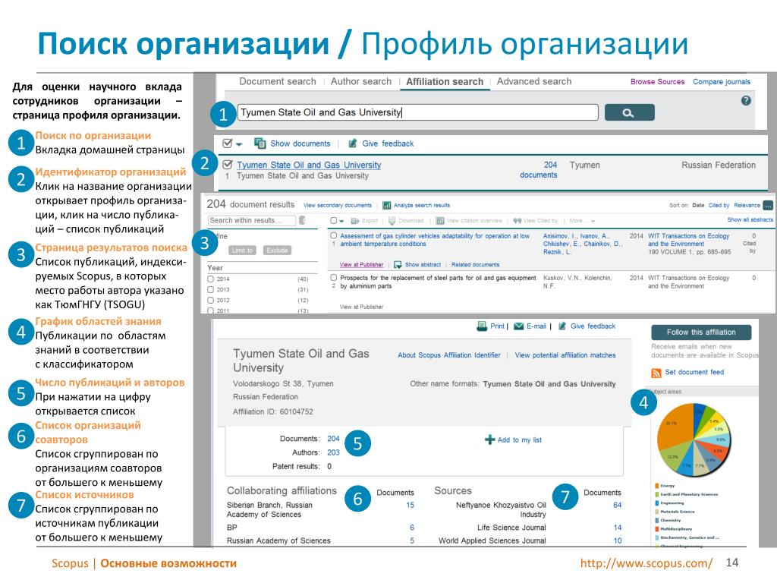Click the Follow this affiliation button
Screen dimensions: 777x583
click(x=701, y=332)
